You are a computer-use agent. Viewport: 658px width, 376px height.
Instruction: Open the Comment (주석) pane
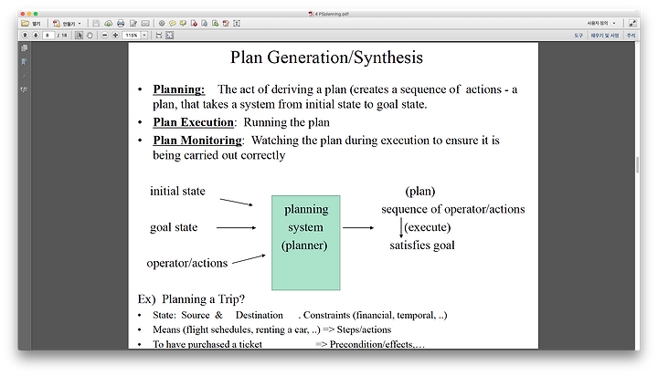click(x=631, y=36)
